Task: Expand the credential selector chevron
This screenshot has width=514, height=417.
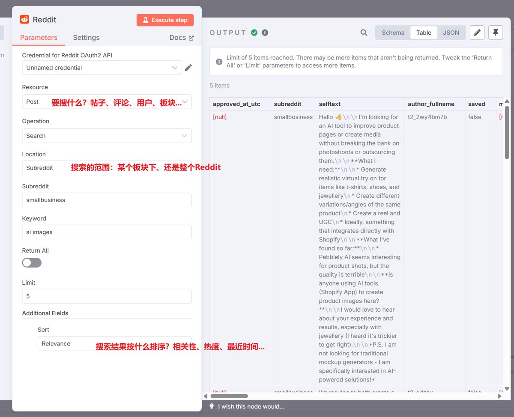Action: point(175,68)
